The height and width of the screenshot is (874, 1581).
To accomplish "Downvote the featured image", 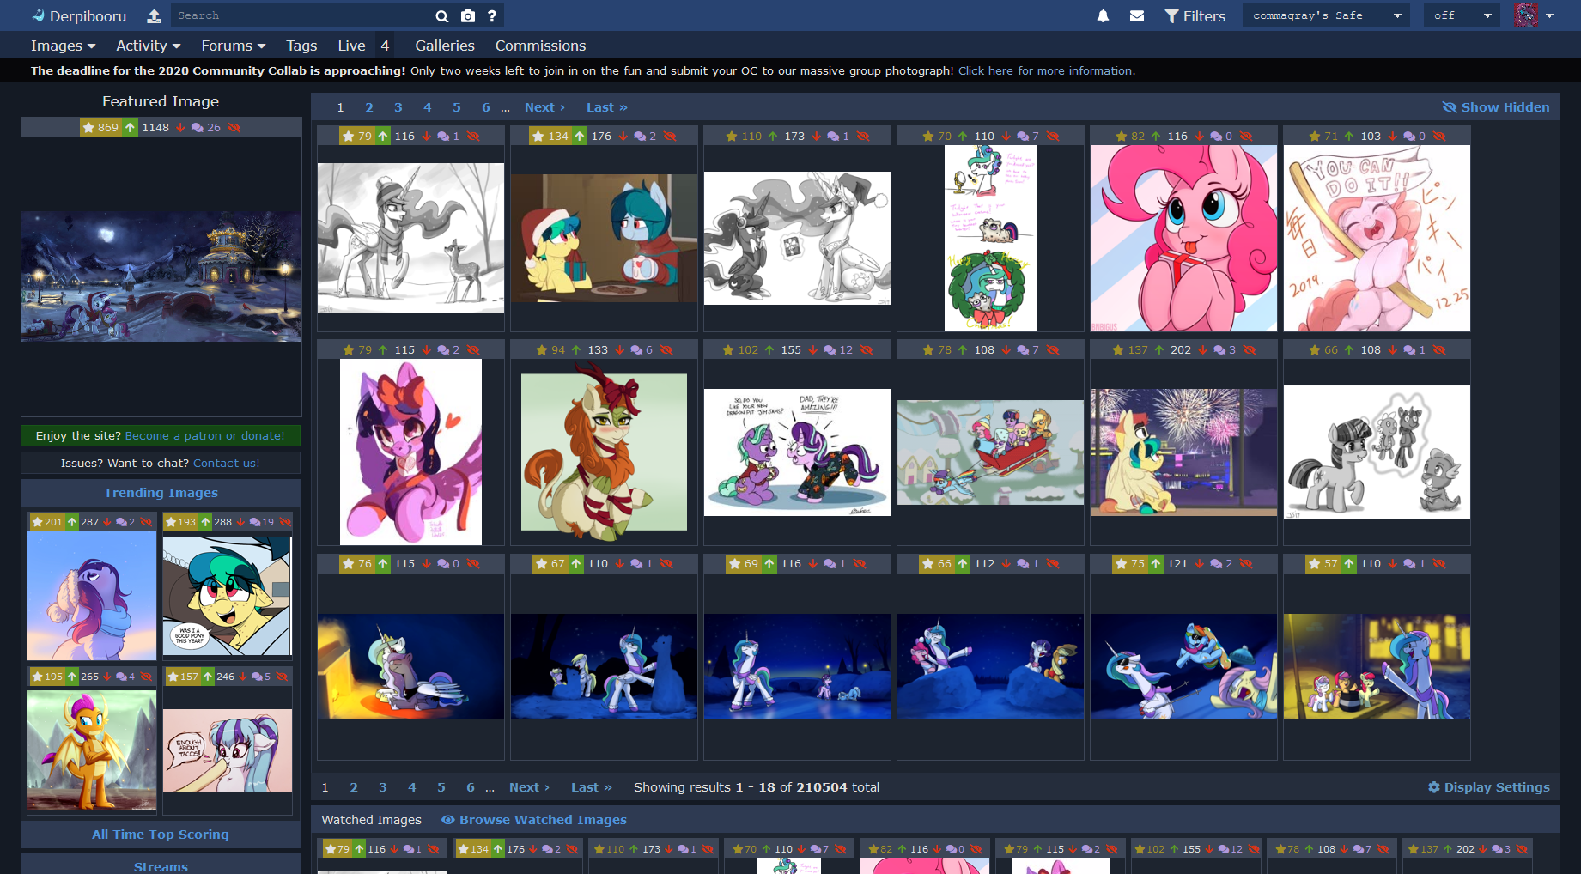I will (180, 127).
